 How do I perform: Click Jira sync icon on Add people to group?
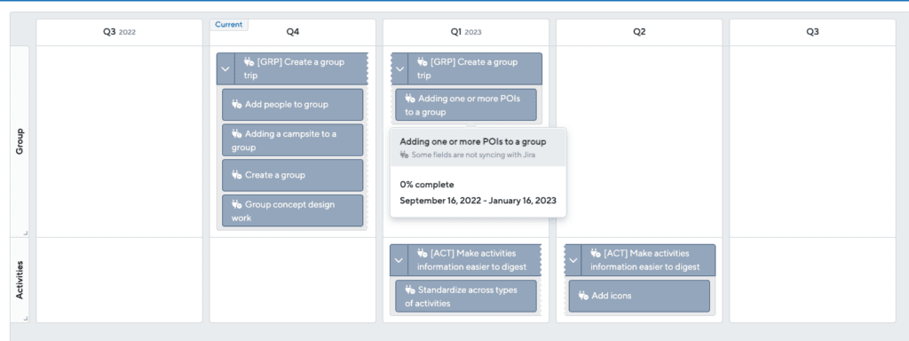click(236, 105)
